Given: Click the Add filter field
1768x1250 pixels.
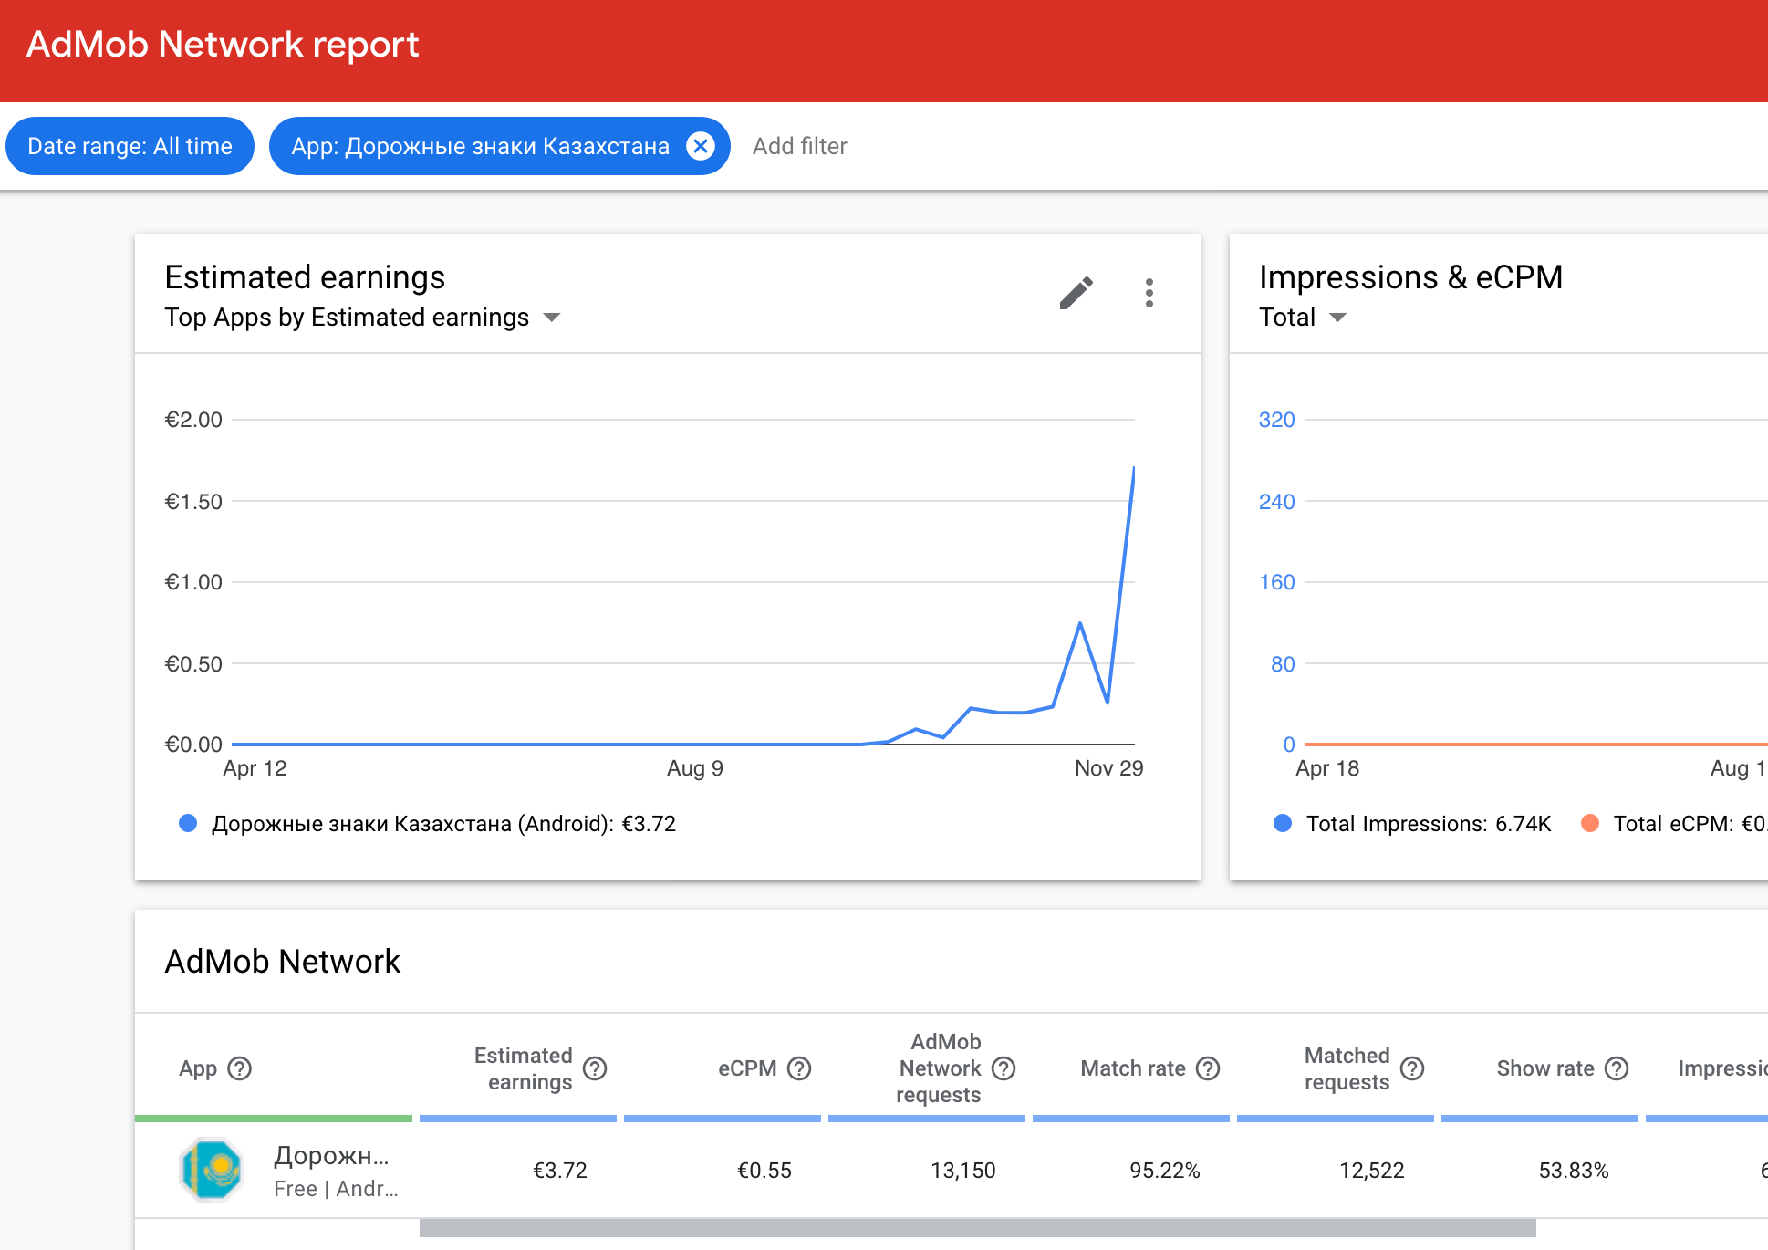Looking at the screenshot, I should pyautogui.click(x=800, y=146).
